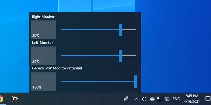This screenshot has width=211, height=105.
Task: Click the Generic PnP Monitor slider thumb
Action: click(x=136, y=81)
